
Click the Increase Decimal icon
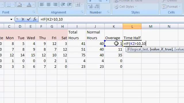pyautogui.click(x=90, y=7)
